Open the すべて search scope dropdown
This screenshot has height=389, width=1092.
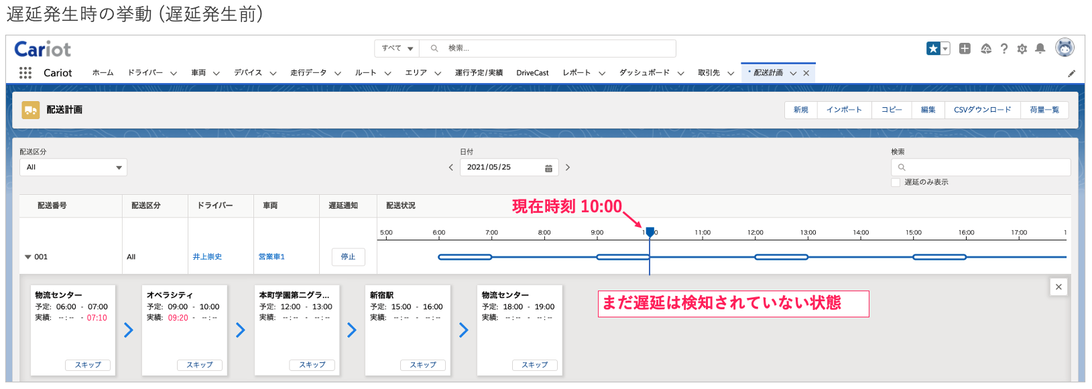397,48
